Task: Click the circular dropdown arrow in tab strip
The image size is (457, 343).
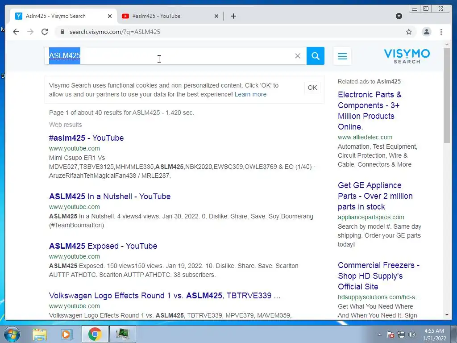Action: [399, 16]
